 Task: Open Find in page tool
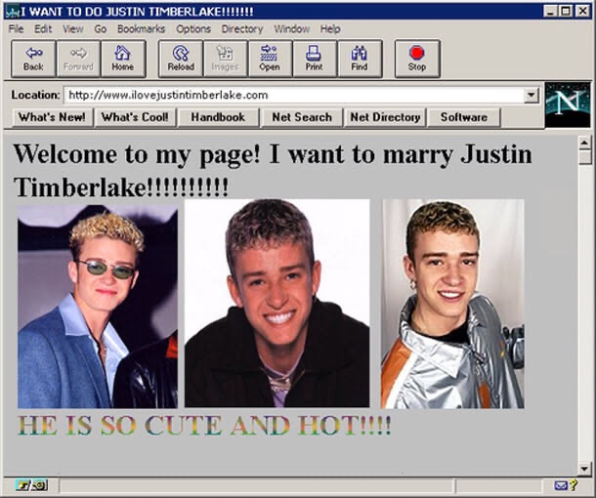pyautogui.click(x=360, y=59)
